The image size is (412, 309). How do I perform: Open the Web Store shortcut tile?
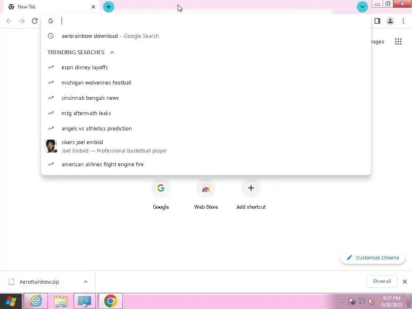(206, 195)
